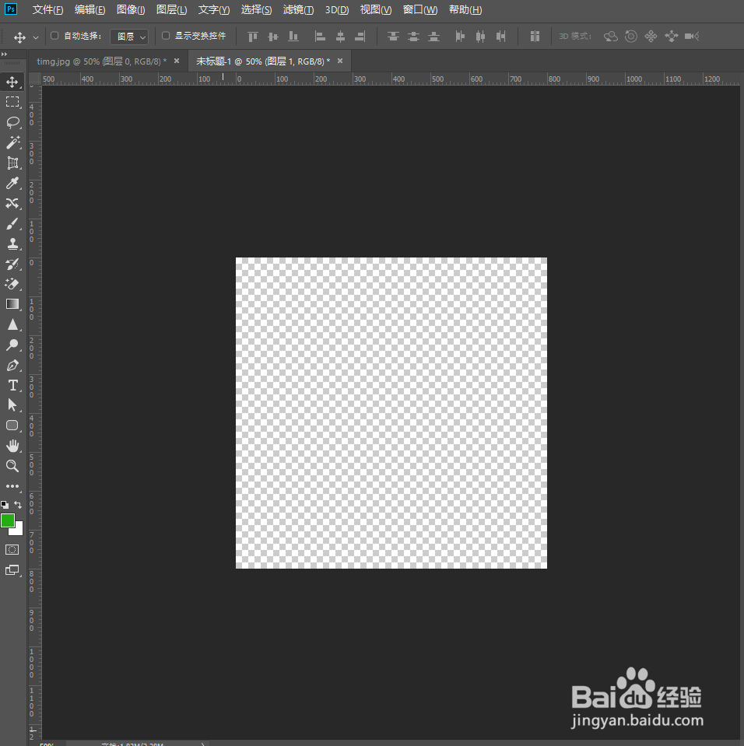
Task: Open the 文件(F) menu
Action: tap(47, 10)
